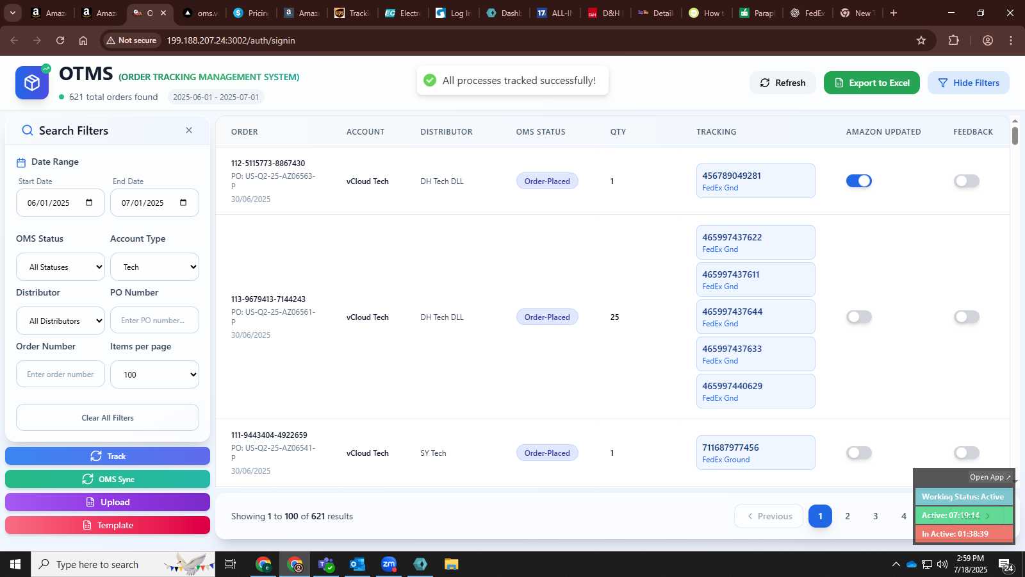Open the End Date calendar picker icon

[x=183, y=203]
